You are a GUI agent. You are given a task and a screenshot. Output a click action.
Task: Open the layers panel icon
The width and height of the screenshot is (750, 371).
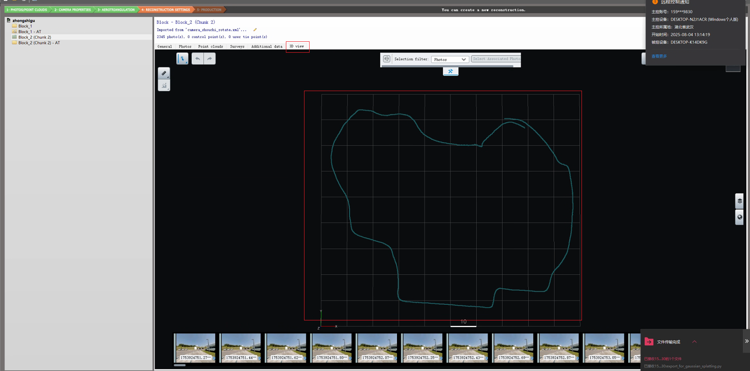tap(739, 201)
